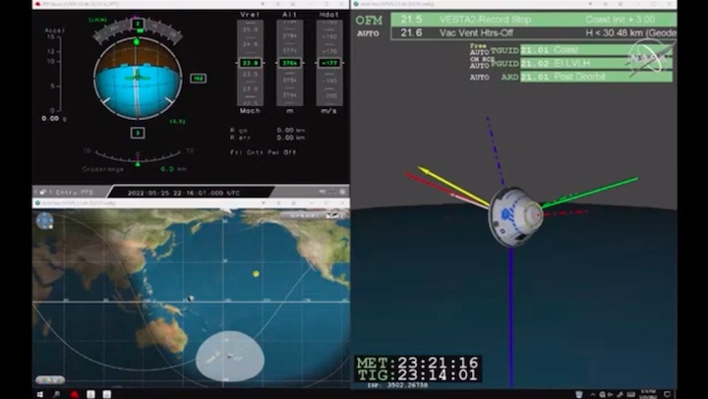
Task: Click Vrel tape readout 23.9
Action: [x=250, y=63]
